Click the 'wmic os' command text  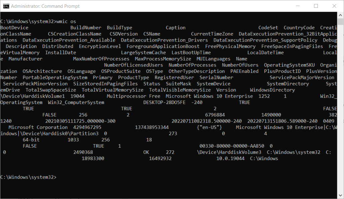point(66,21)
